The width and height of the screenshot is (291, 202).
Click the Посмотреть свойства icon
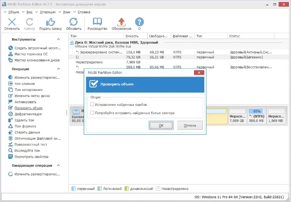[x=10, y=156]
